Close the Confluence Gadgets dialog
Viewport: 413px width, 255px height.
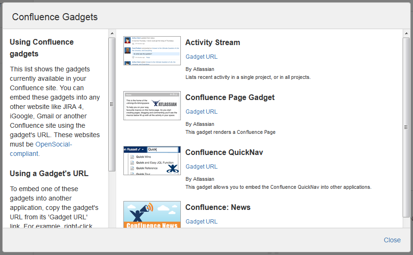click(392, 240)
